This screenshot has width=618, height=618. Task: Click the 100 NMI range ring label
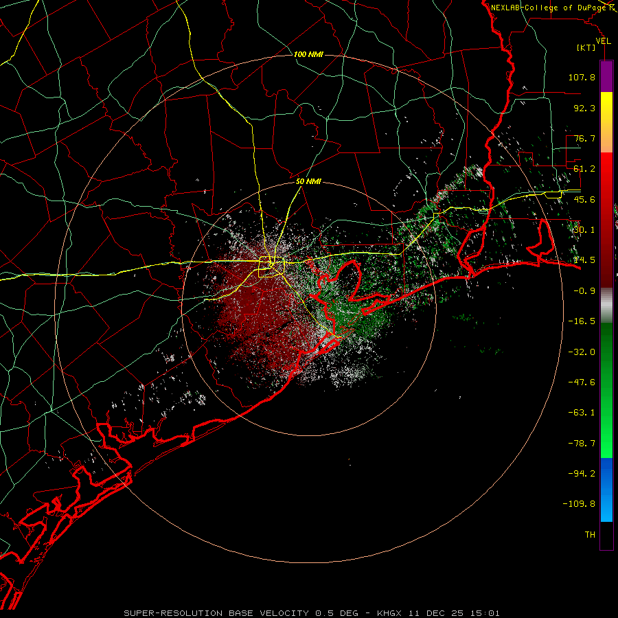pos(308,54)
